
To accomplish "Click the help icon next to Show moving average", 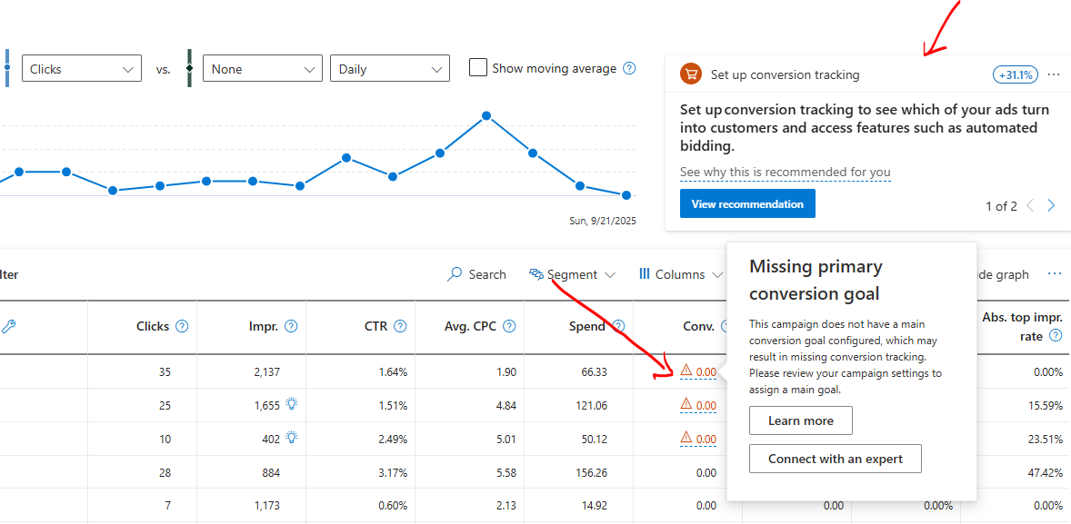I will pyautogui.click(x=628, y=68).
